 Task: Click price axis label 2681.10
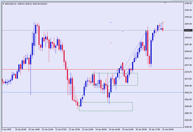click(188, 58)
